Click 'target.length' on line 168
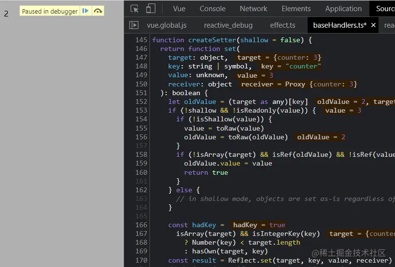This screenshot has width=395, height=267. click(x=274, y=243)
